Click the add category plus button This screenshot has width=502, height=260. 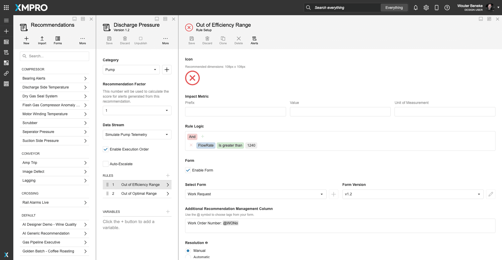(167, 70)
